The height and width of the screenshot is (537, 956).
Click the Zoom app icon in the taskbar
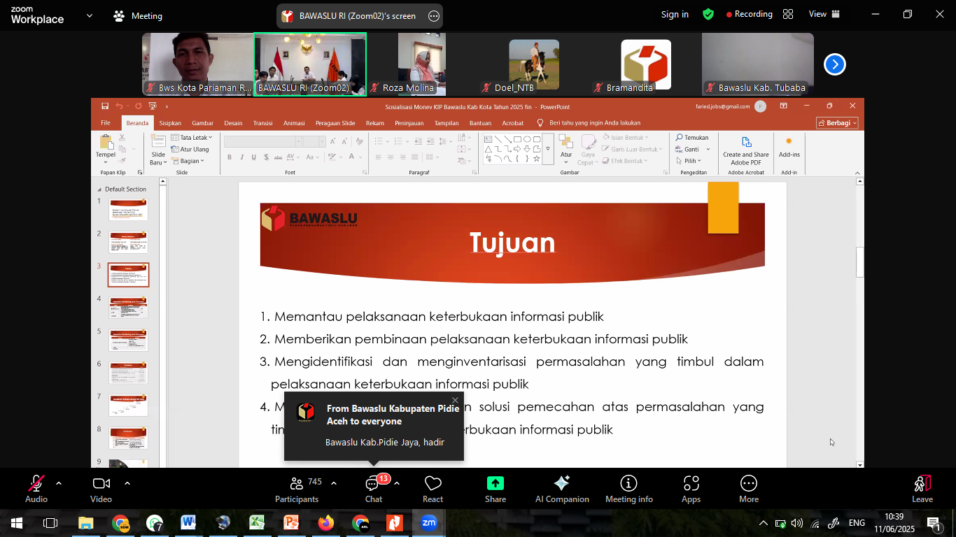(x=429, y=522)
